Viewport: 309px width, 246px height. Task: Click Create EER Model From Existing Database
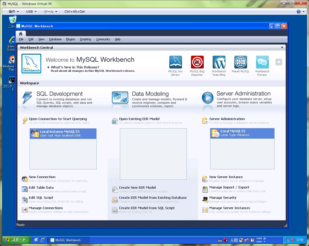point(153,198)
